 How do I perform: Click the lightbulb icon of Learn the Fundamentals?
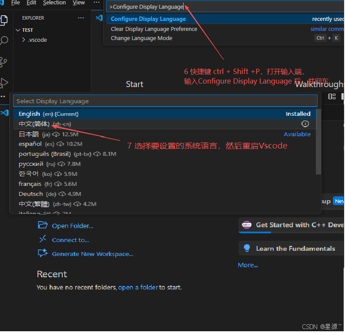coord(247,248)
